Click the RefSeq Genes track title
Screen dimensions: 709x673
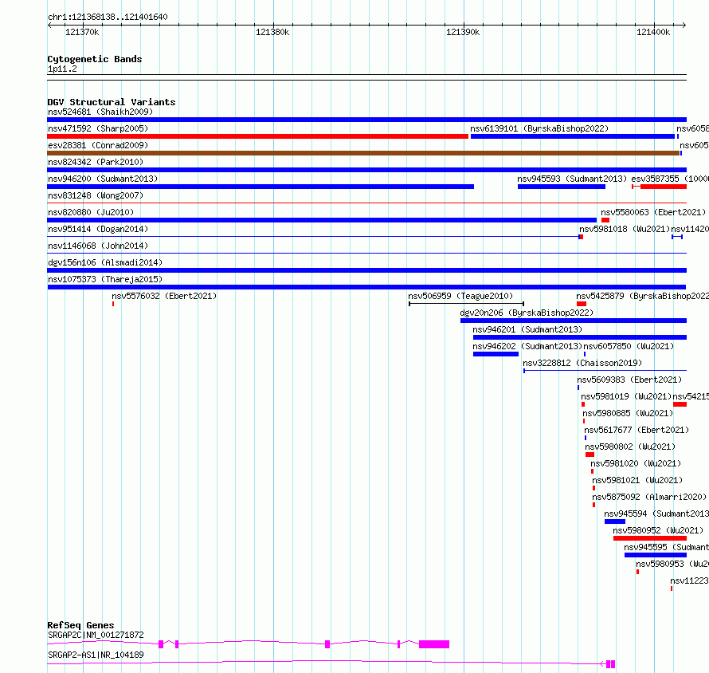[x=81, y=625]
